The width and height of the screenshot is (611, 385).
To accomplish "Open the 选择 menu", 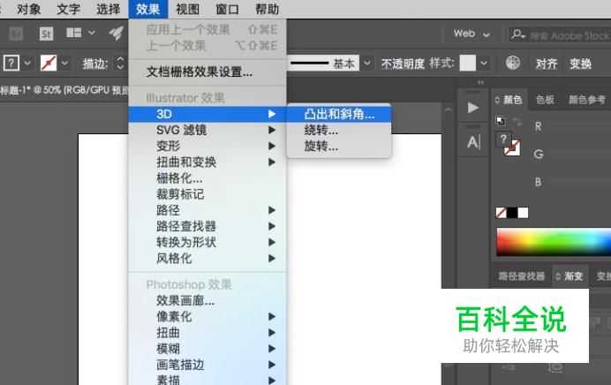I will (x=108, y=9).
